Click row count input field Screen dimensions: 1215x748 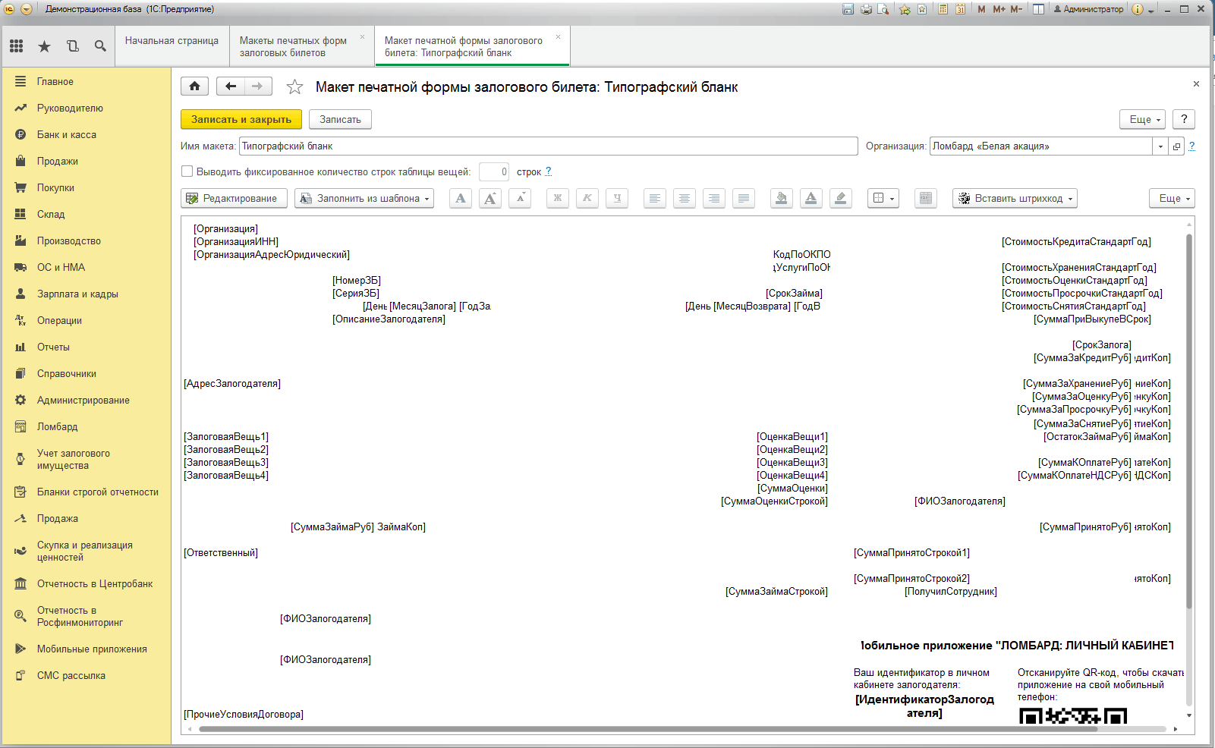[494, 171]
